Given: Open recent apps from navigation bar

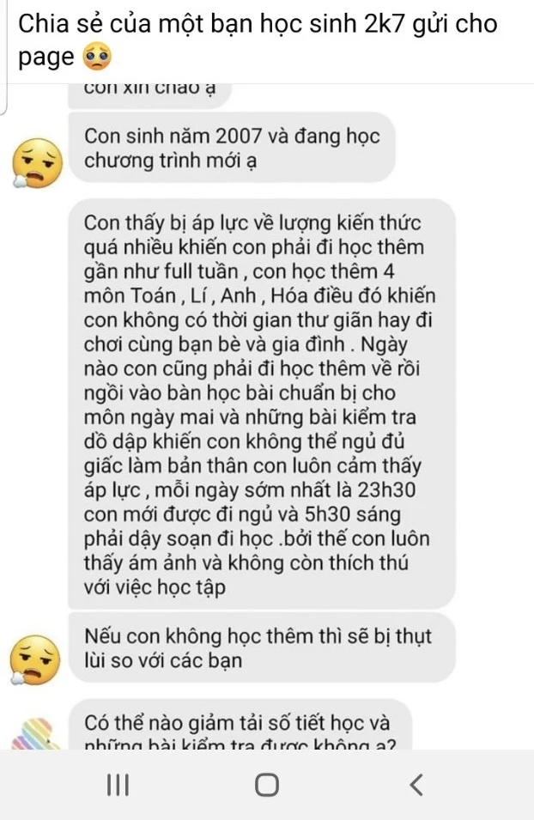Looking at the screenshot, I should 118,785.
